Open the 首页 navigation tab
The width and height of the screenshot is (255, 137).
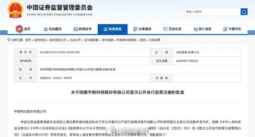(23, 29)
